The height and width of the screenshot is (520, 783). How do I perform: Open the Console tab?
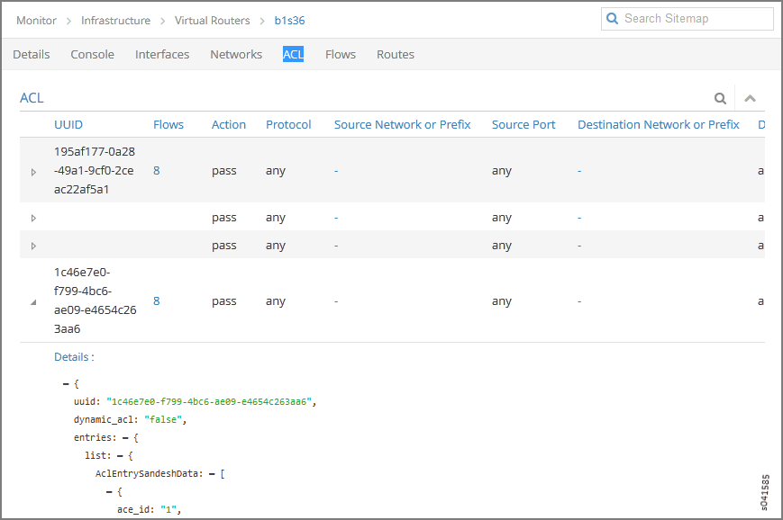92,55
